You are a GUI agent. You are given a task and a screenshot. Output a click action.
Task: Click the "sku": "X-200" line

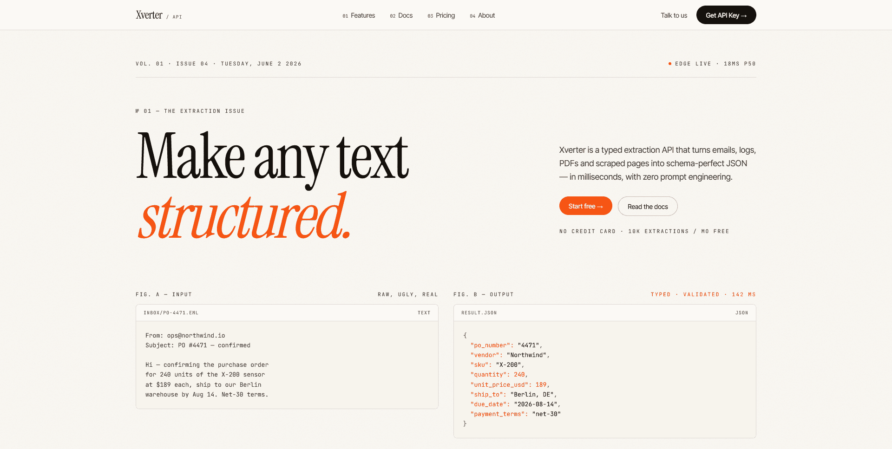497,364
